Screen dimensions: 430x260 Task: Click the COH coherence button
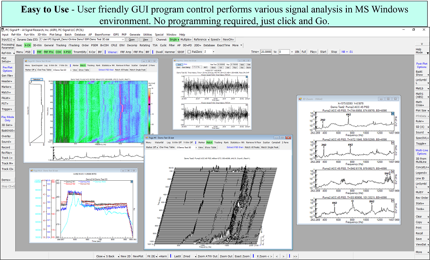[59, 51]
